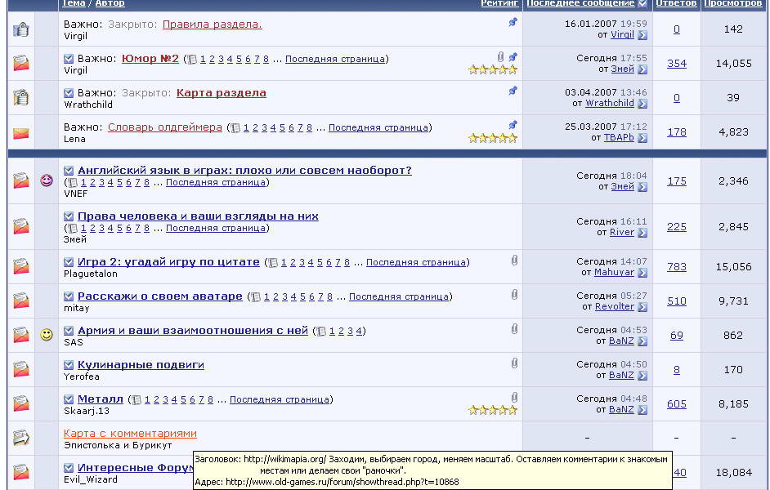Sort by Последнее сообщение column header
This screenshot has width=770, height=490.
pyautogui.click(x=580, y=3)
